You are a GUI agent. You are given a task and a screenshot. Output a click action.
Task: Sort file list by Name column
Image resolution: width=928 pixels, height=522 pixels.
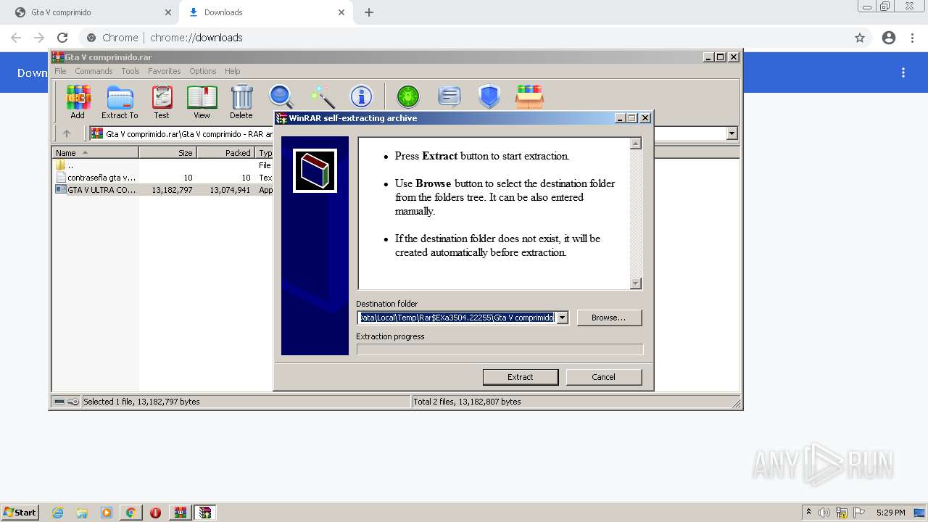96,152
